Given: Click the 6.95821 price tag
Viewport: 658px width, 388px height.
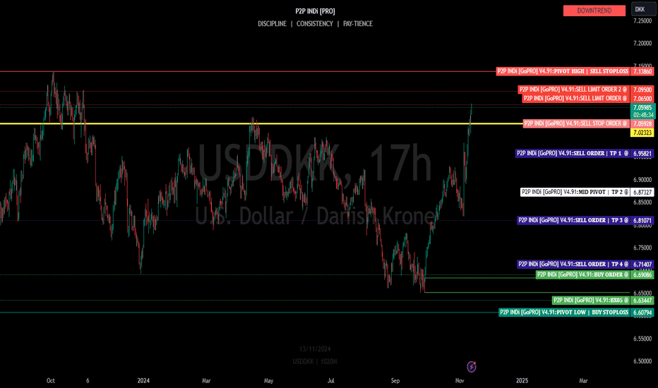Looking at the screenshot, I should coord(642,154).
